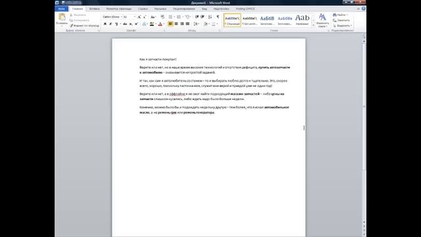Click the Text Highlight Color swatch
421x237 pixels.
[152, 24]
